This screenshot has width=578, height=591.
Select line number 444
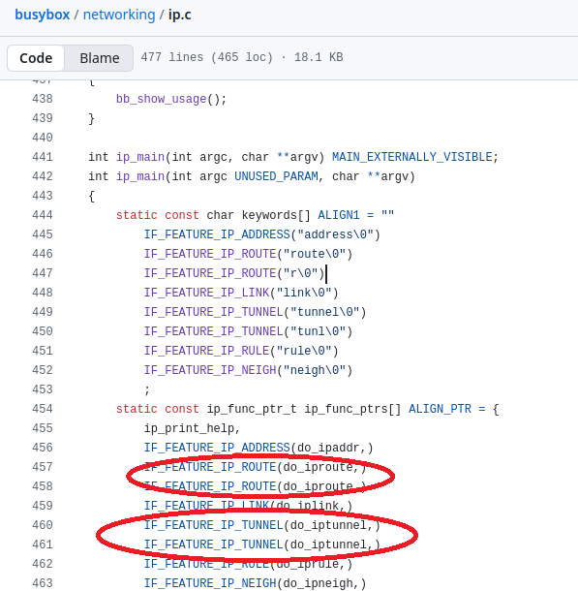[x=43, y=215]
